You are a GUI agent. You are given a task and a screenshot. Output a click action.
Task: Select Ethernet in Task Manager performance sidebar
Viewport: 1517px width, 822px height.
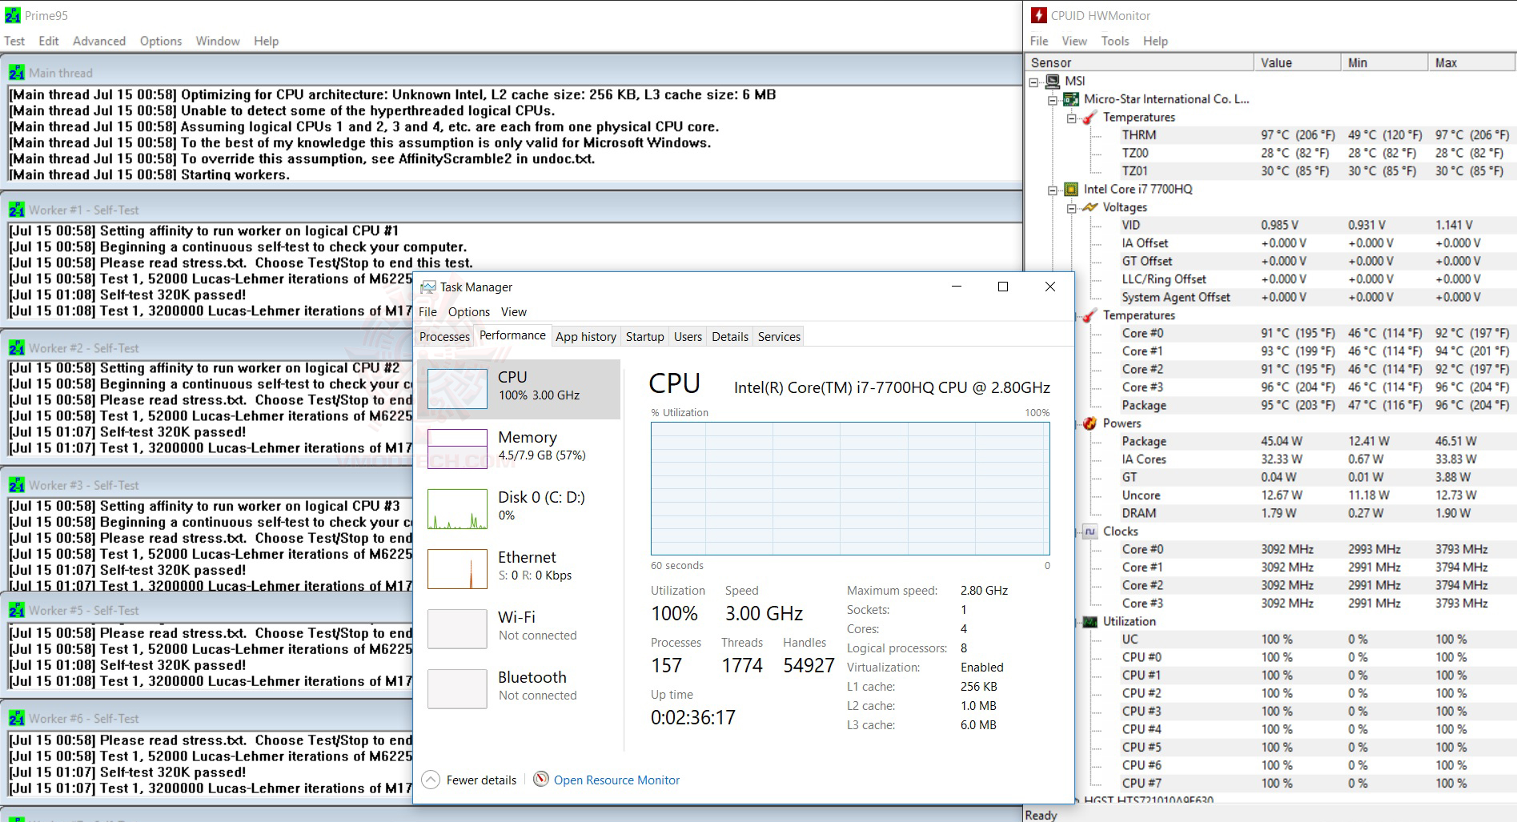pos(519,568)
